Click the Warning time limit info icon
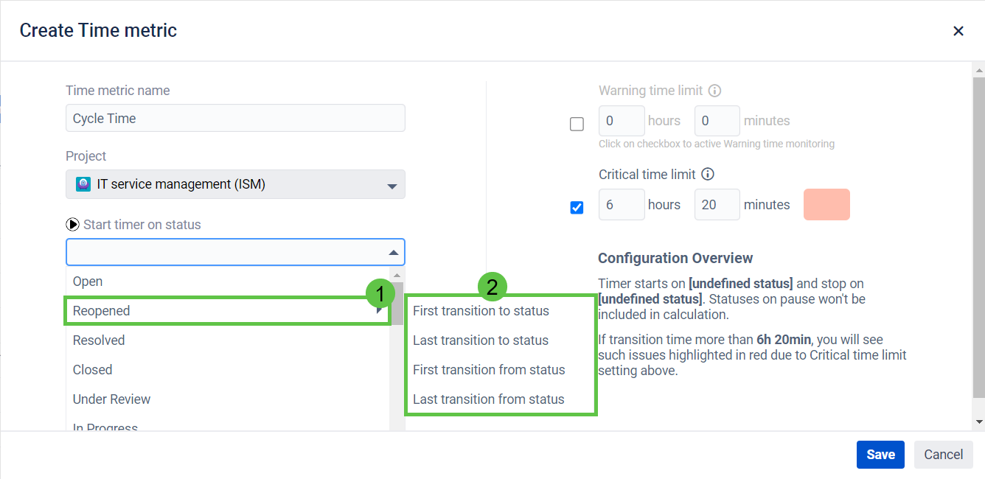 coord(714,91)
